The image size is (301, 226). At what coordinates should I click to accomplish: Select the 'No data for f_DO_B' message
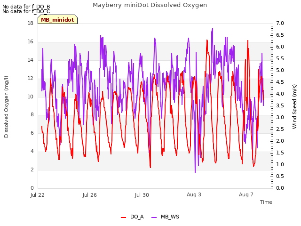(26, 7)
